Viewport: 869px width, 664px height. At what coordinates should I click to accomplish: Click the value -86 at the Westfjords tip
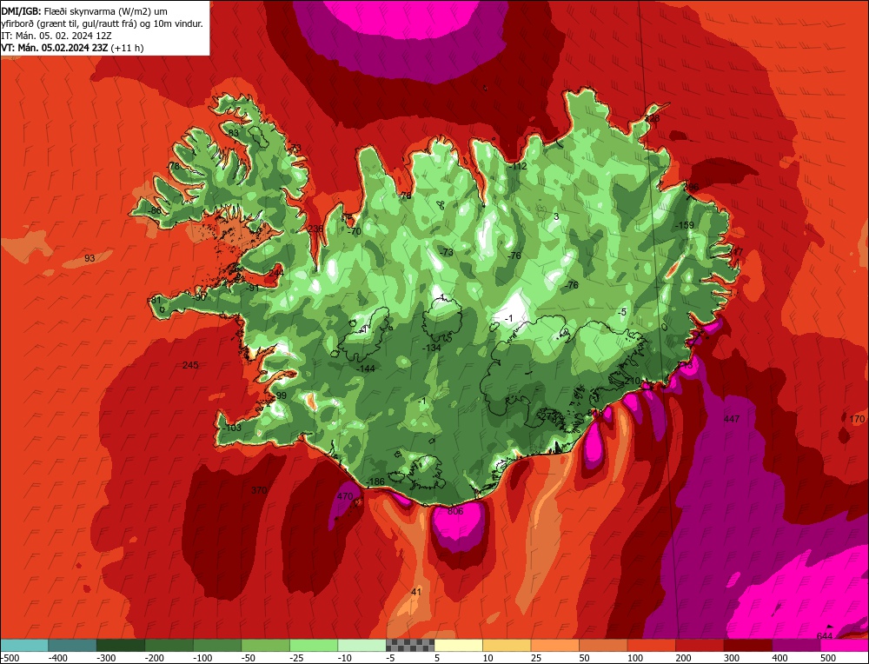[155, 210]
